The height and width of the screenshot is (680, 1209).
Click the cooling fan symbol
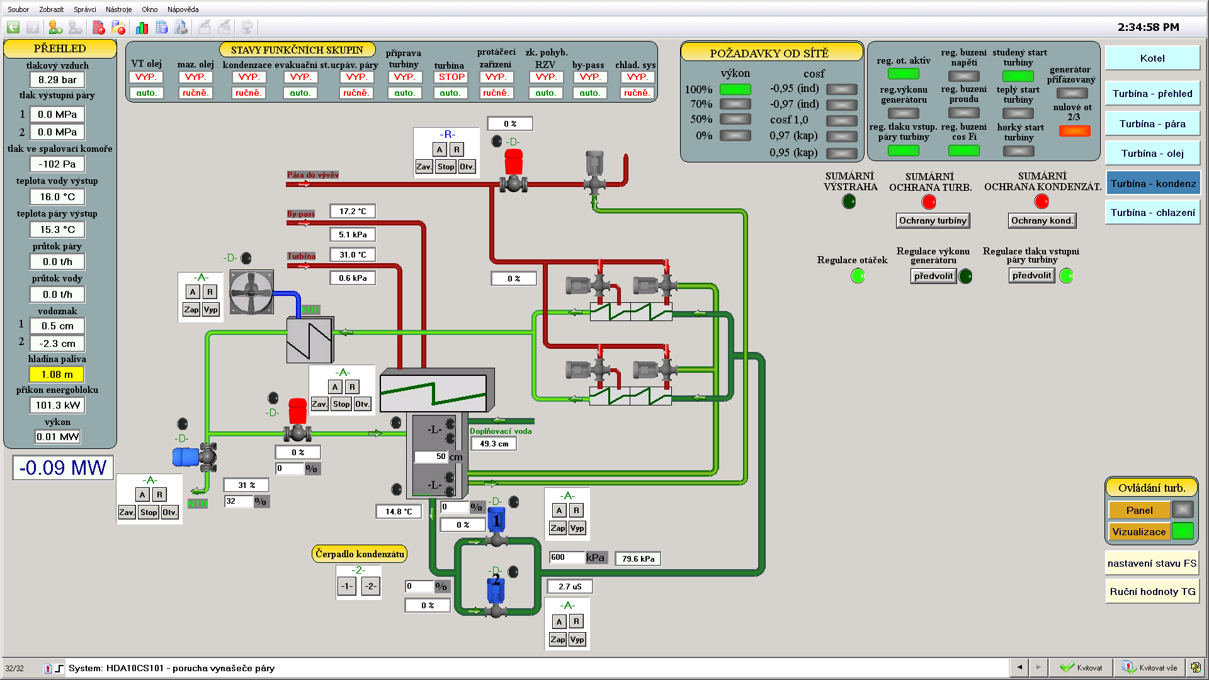tap(251, 292)
